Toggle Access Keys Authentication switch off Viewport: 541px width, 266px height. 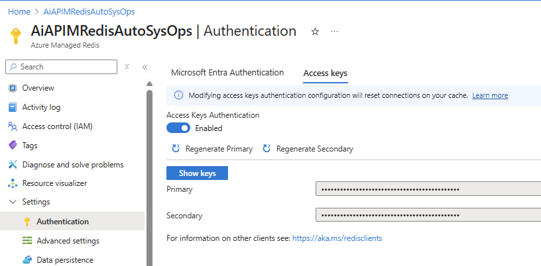click(178, 128)
